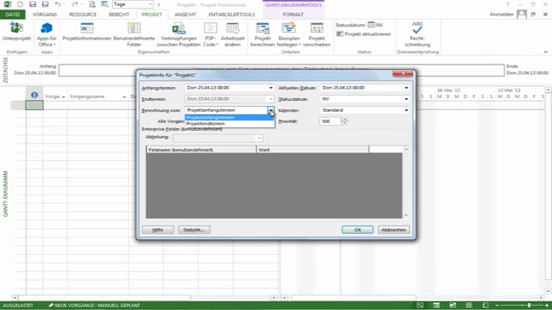Viewport: 552px width, 310px height.
Task: Open Apps für Office
Action: [x=47, y=34]
